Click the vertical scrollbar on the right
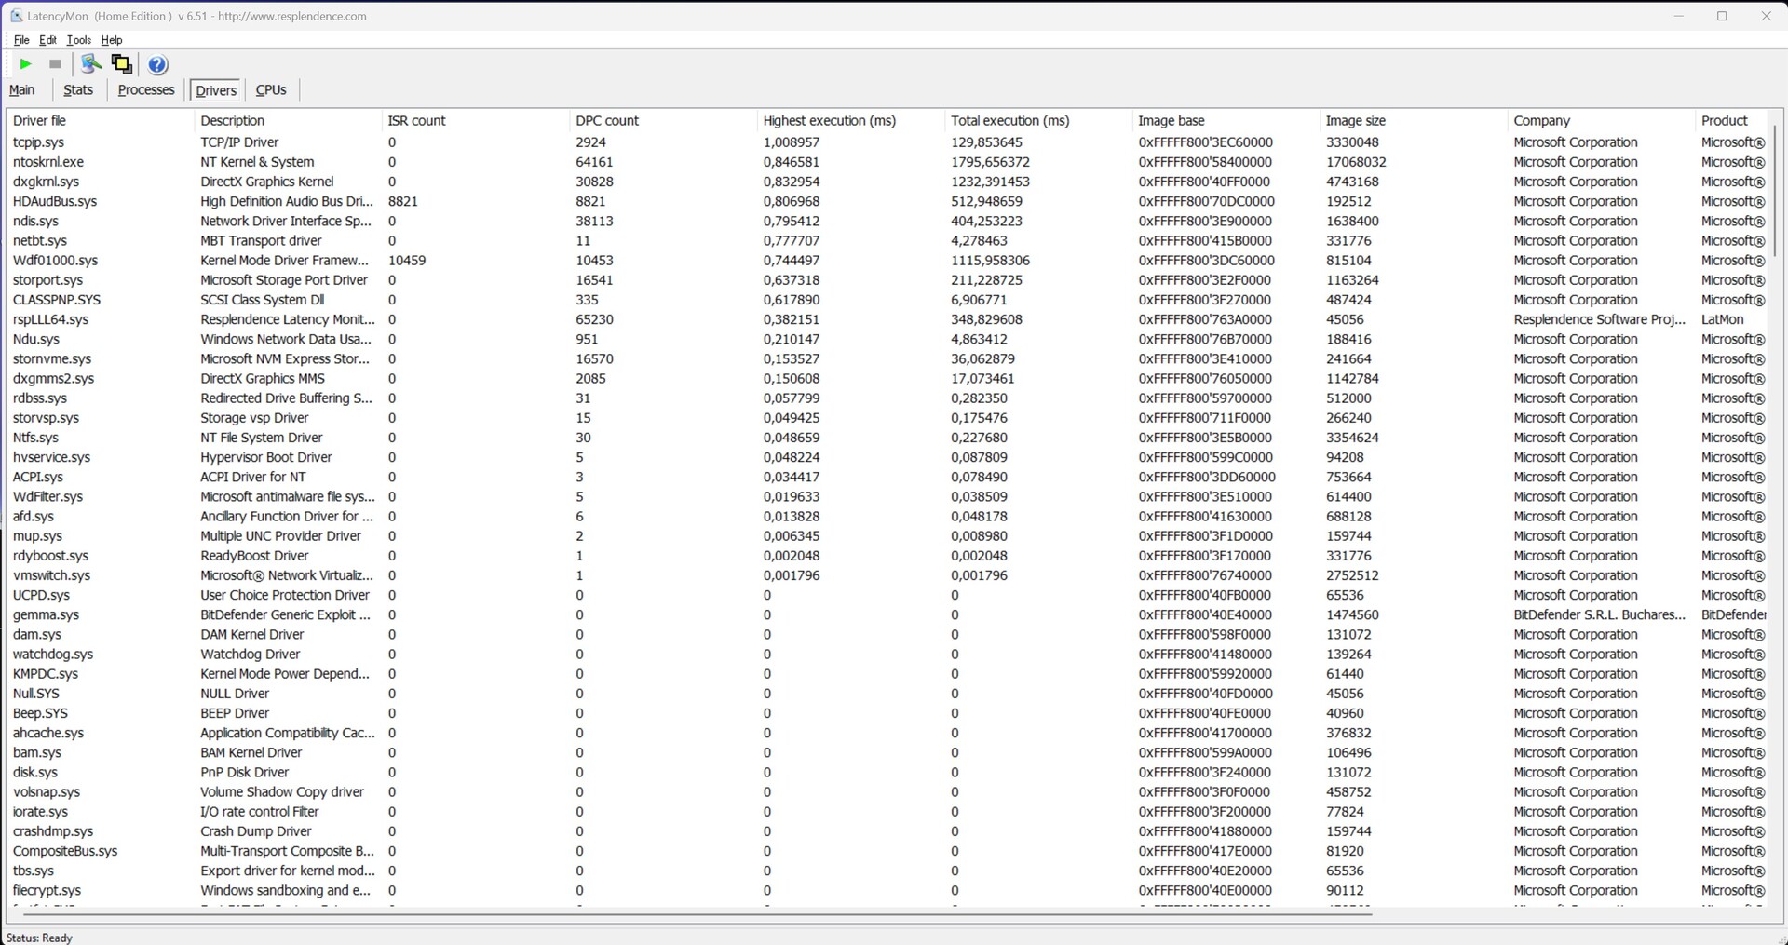The height and width of the screenshot is (945, 1788). pyautogui.click(x=1775, y=186)
